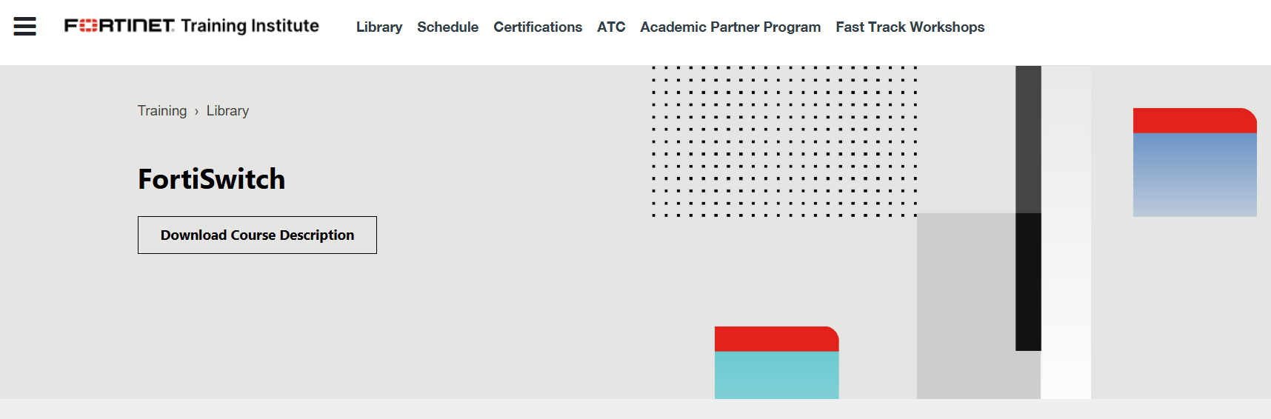This screenshot has width=1271, height=419.
Task: Click the gray square banner graphic
Action: coord(966,306)
